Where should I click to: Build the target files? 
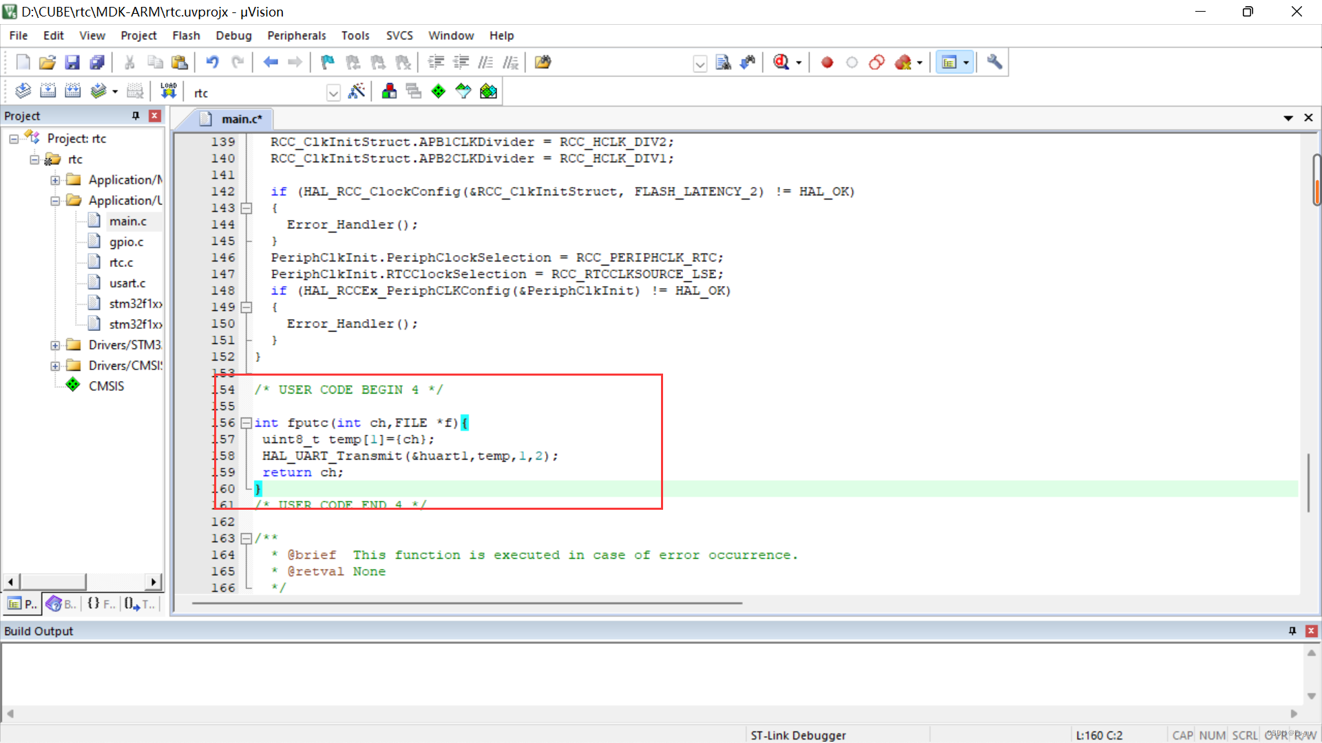(x=48, y=91)
